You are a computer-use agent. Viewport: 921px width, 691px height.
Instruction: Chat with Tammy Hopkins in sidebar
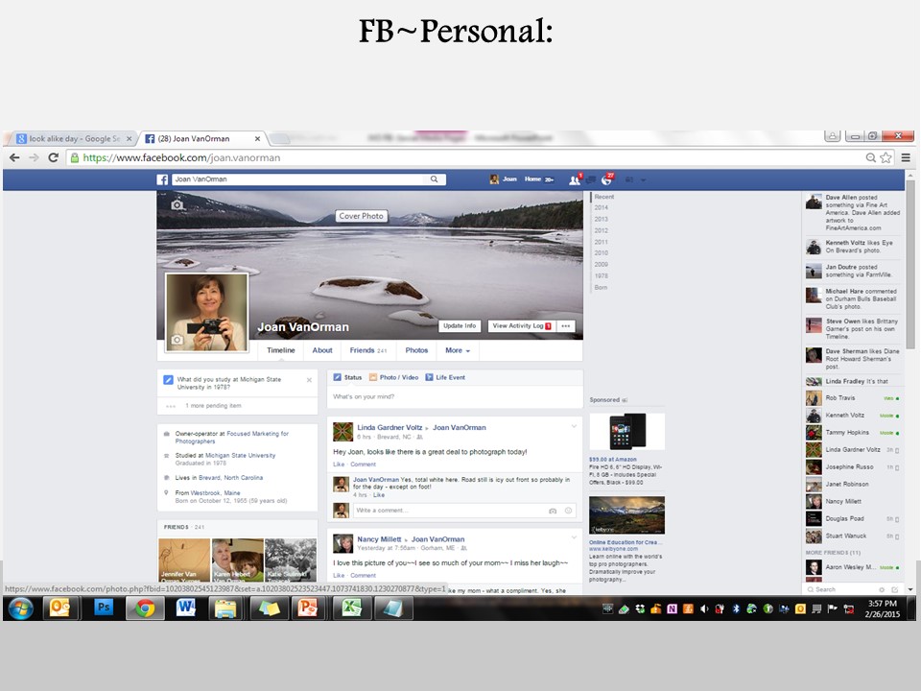point(852,433)
